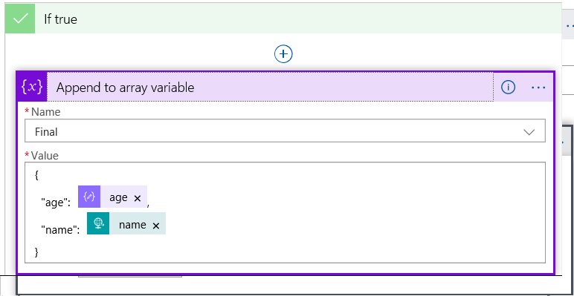
Task: Select the age dynamic content token
Action: [x=112, y=197]
